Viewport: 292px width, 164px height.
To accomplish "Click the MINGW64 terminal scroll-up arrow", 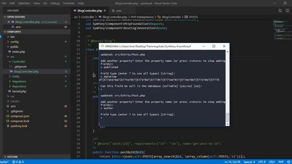I will pos(227,52).
